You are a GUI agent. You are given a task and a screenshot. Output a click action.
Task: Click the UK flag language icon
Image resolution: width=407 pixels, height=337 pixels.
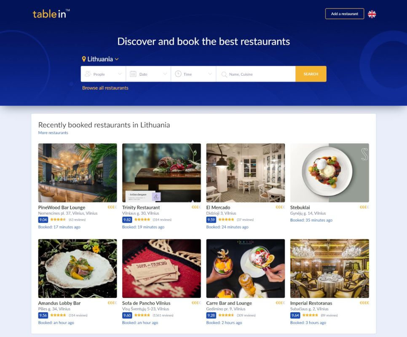coord(372,14)
